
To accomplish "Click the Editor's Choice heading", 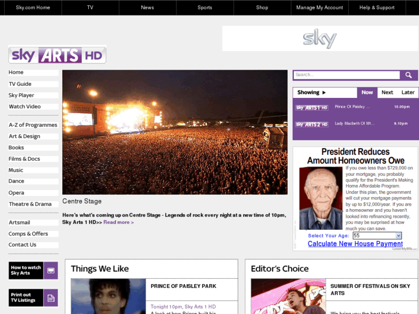I will (x=280, y=268).
